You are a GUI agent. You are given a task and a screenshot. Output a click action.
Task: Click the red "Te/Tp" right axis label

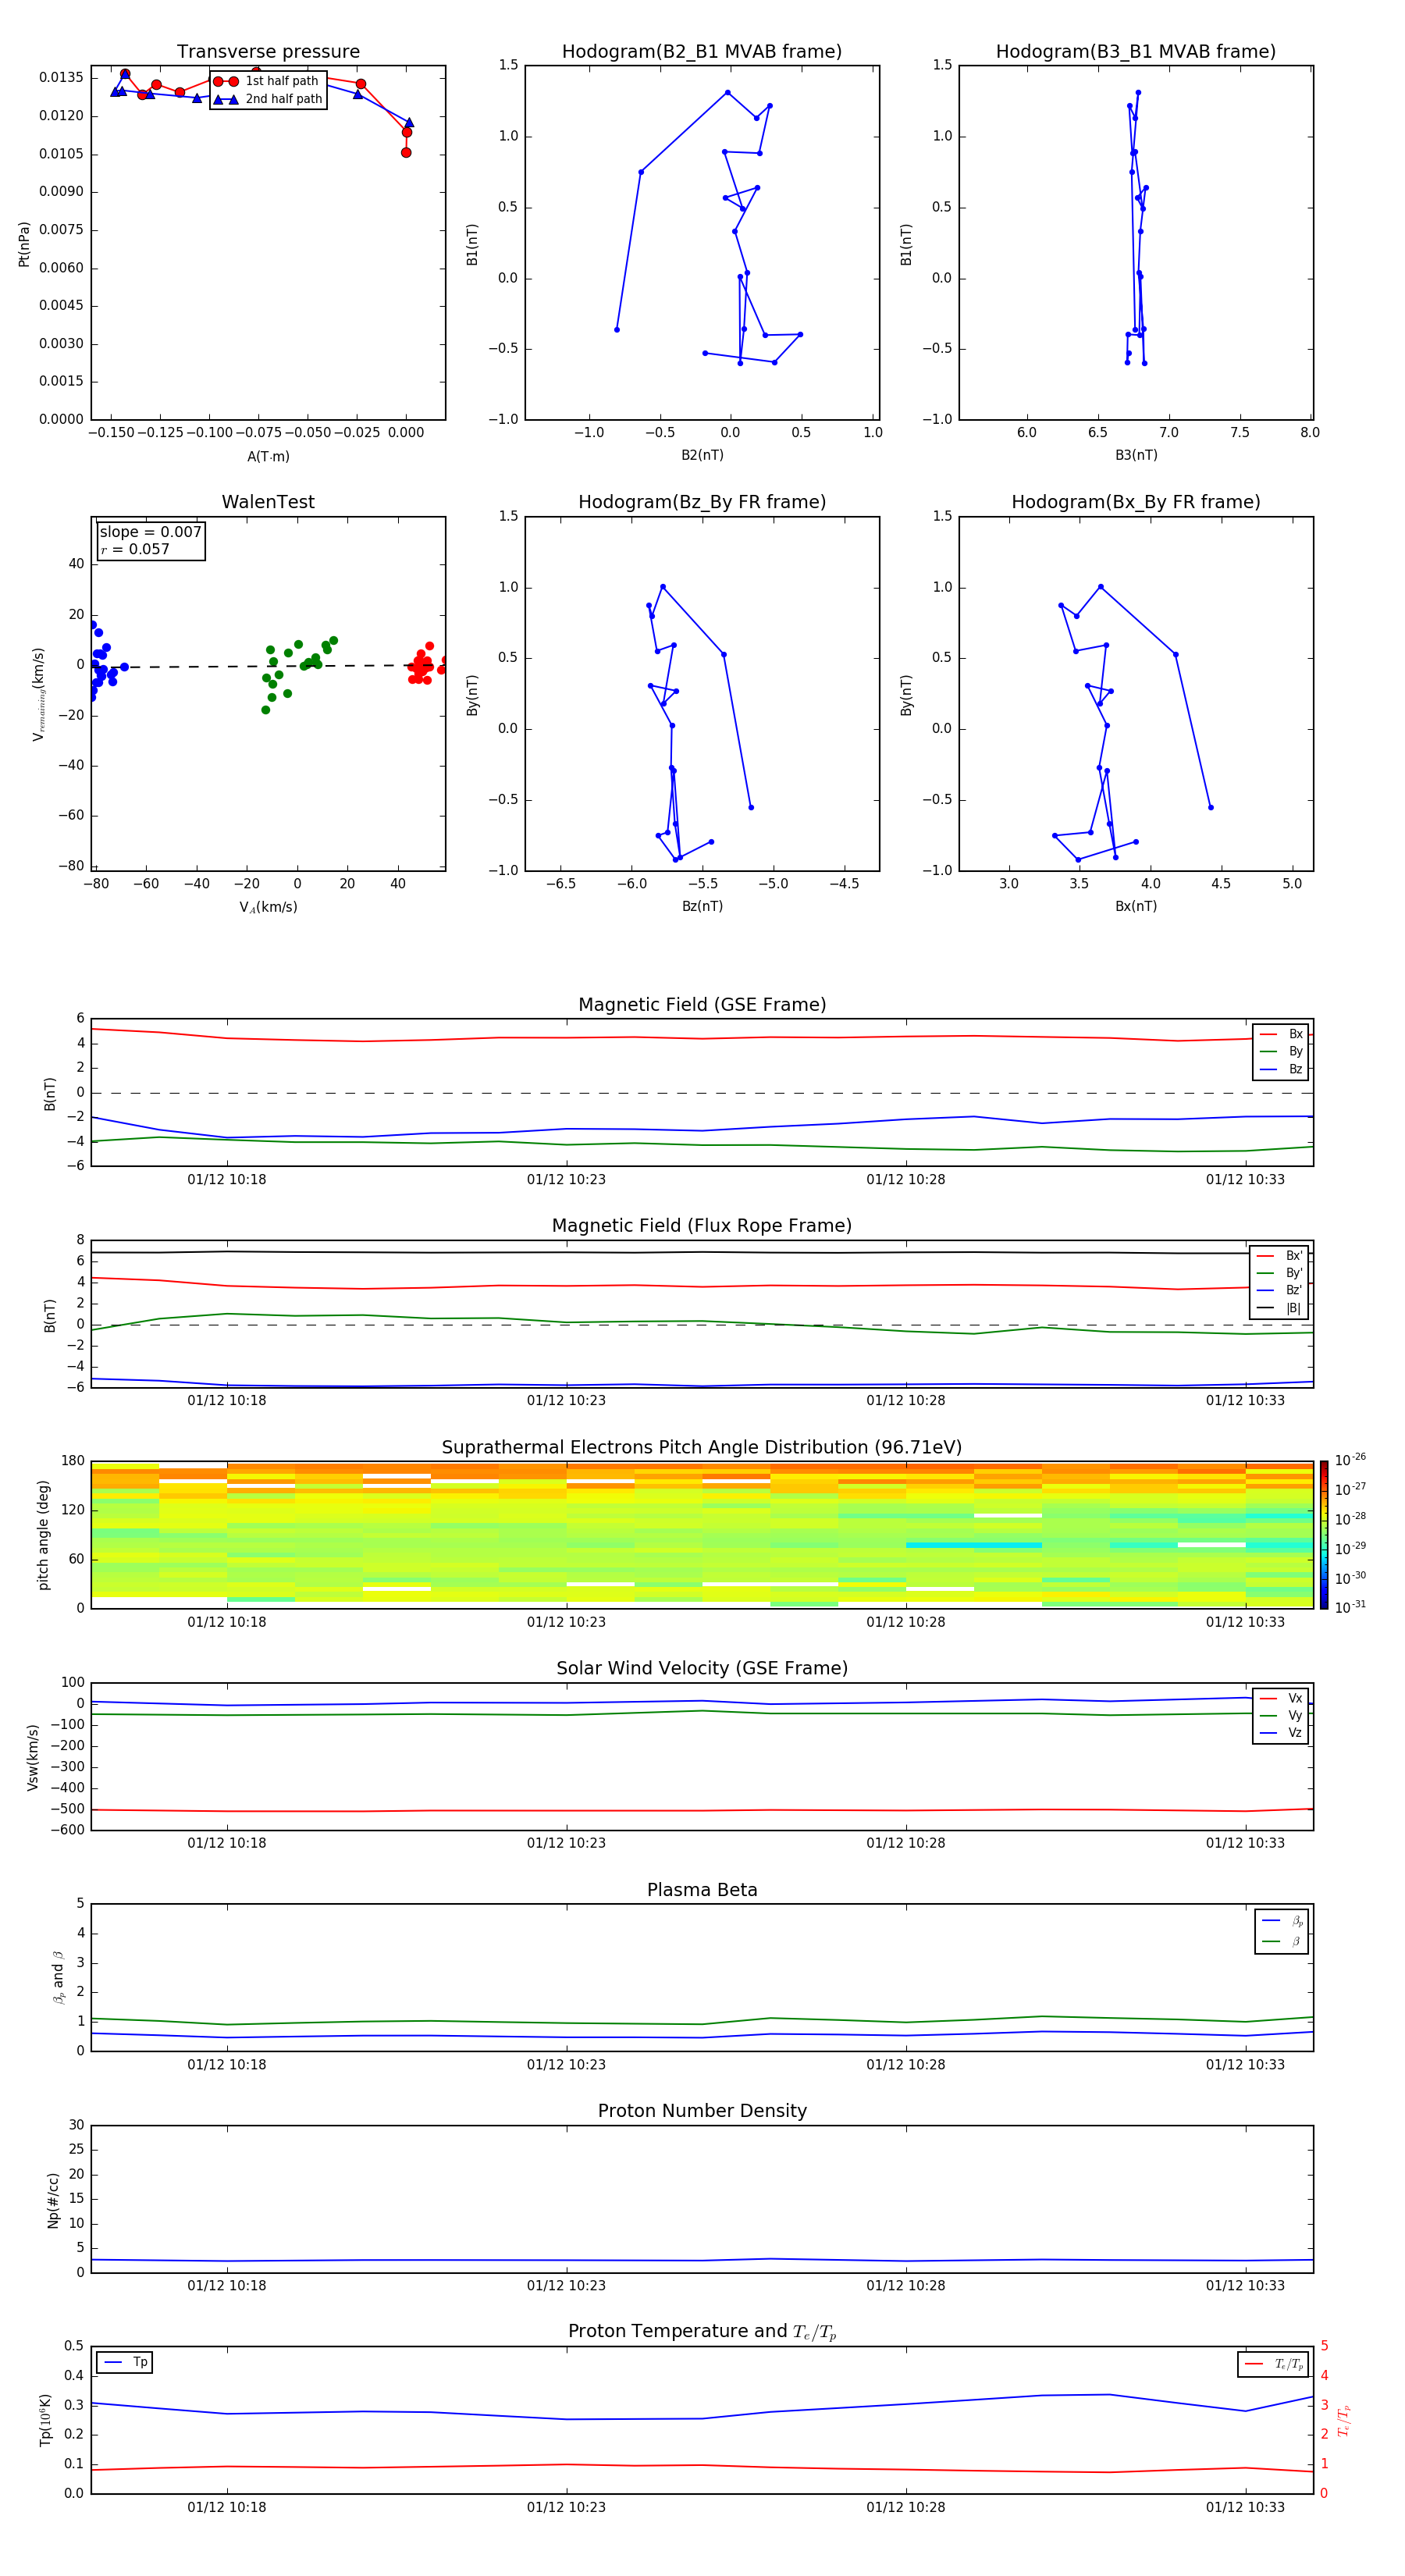[1344, 2420]
